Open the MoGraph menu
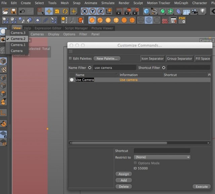Screen dimensions: 215x194 [181, 3]
